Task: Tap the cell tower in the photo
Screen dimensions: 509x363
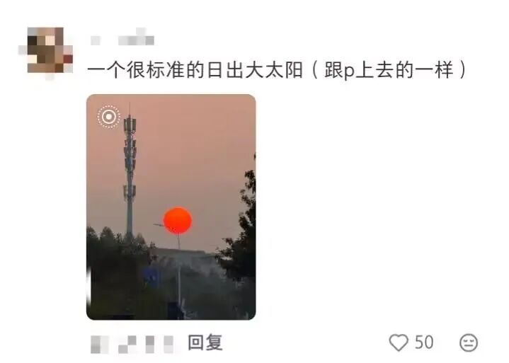Action: point(130,172)
